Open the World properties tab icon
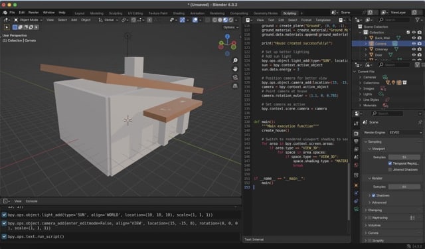The image size is (425, 249). point(356,165)
